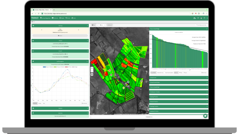
Task: Click the List view button
Action: [101, 25]
